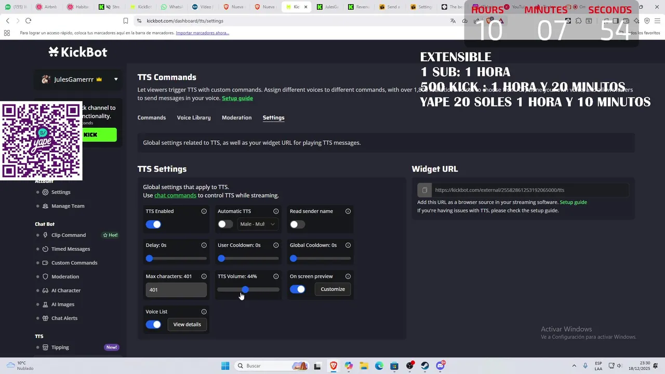Turn on the Read sender name toggle

pyautogui.click(x=298, y=224)
